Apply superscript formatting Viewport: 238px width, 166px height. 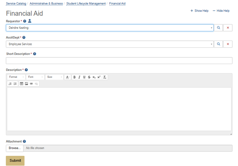[99, 77]
